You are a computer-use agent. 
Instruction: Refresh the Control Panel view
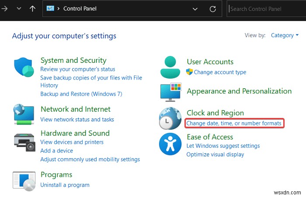pyautogui.click(x=213, y=9)
